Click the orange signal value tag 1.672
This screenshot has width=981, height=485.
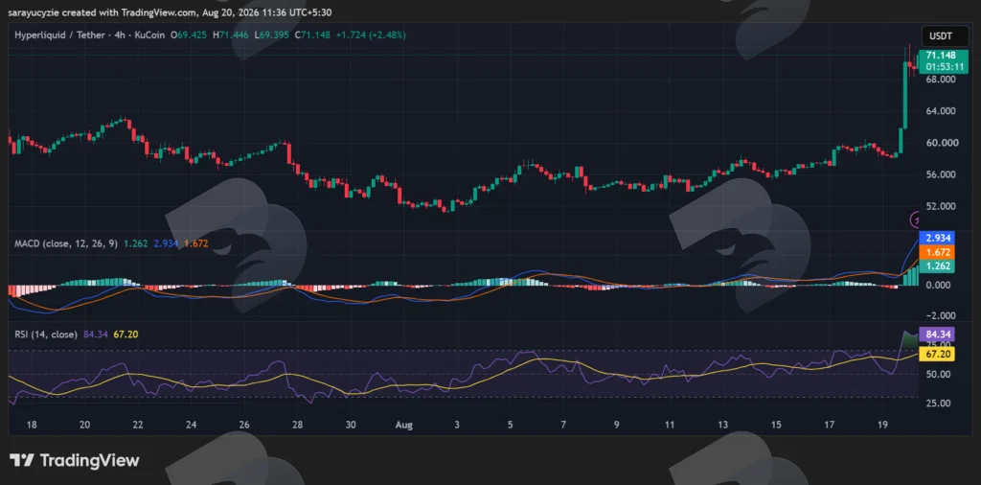coord(937,252)
